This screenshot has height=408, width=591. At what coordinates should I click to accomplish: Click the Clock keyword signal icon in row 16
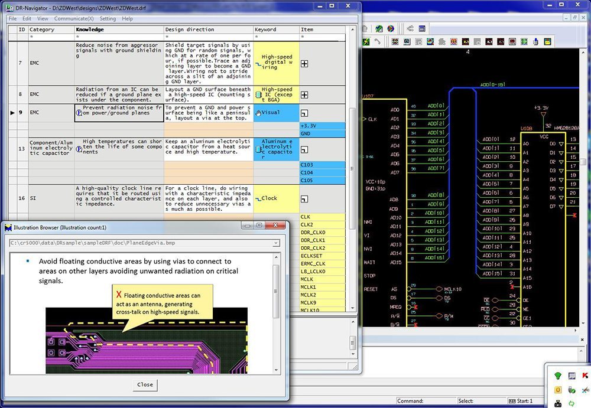tap(258, 199)
